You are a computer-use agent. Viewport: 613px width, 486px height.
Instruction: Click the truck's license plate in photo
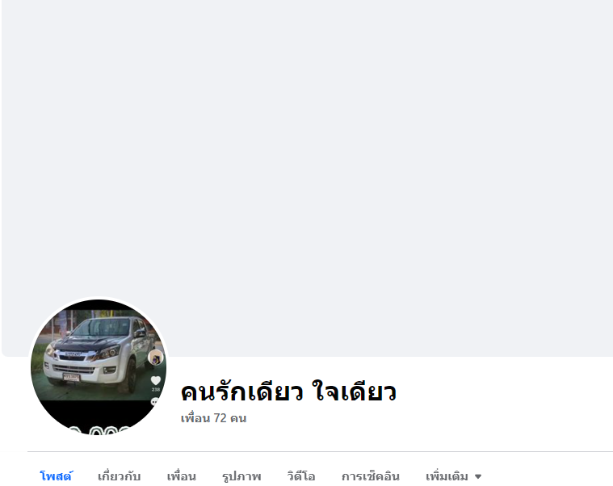point(71,377)
